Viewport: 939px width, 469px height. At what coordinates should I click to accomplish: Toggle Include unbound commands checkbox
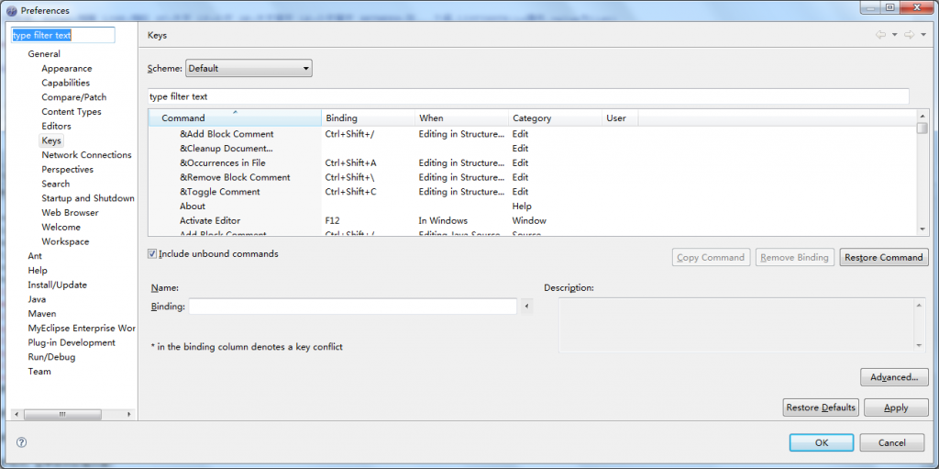point(152,254)
